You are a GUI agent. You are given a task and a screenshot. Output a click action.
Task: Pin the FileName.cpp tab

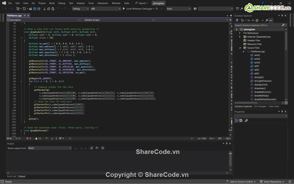click(x=24, y=15)
